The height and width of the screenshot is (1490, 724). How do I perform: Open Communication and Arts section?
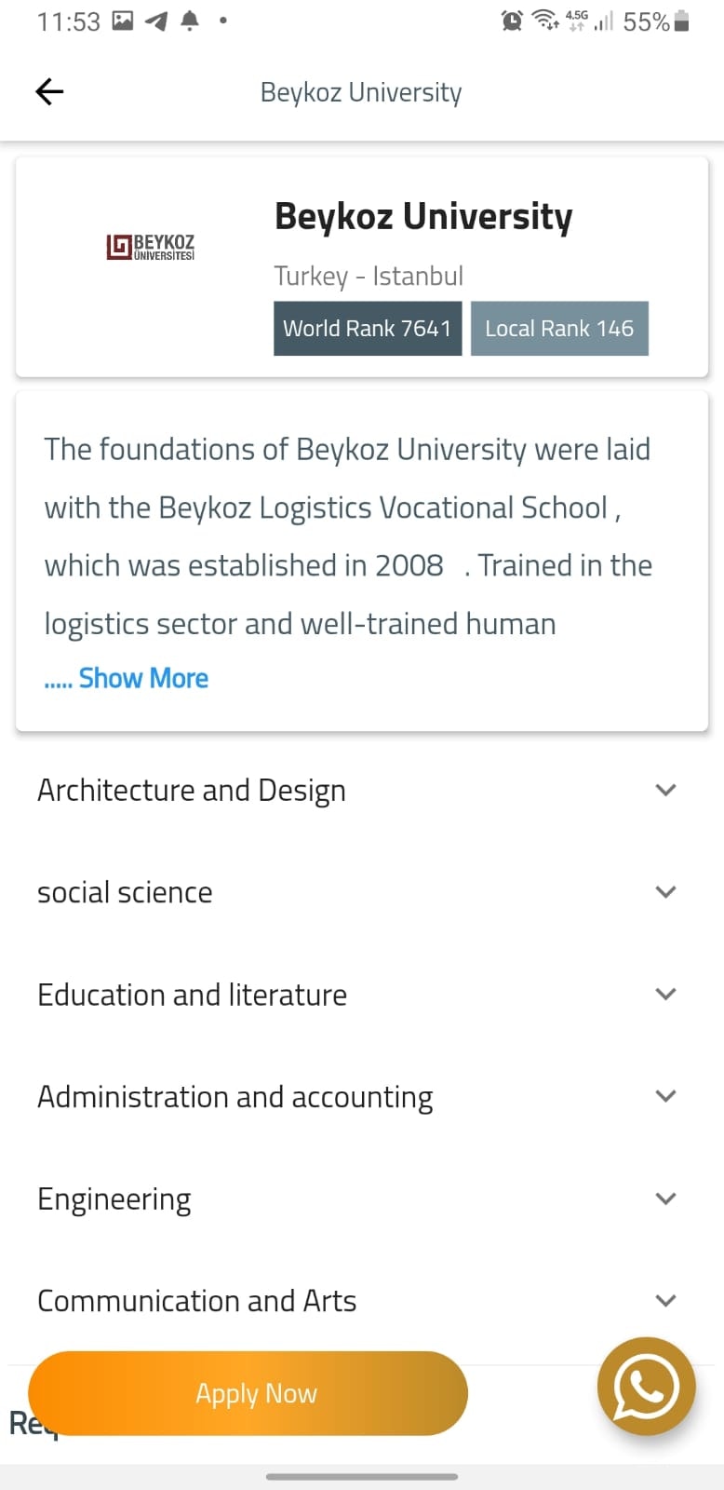tap(197, 1300)
